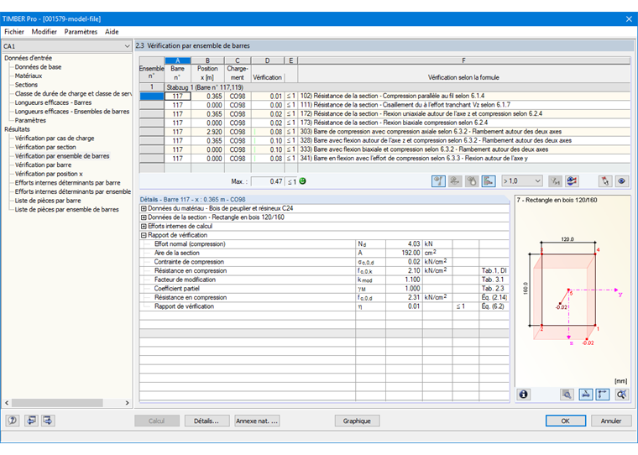Click the third greyed droplet toolbar icon

coord(472,181)
